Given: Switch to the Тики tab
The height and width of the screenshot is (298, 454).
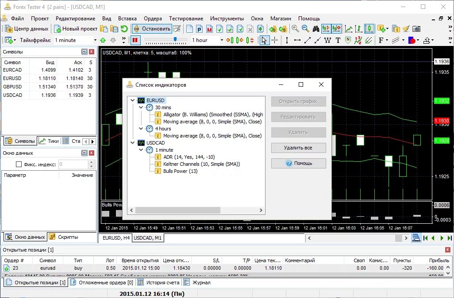Looking at the screenshot, I should [49, 141].
